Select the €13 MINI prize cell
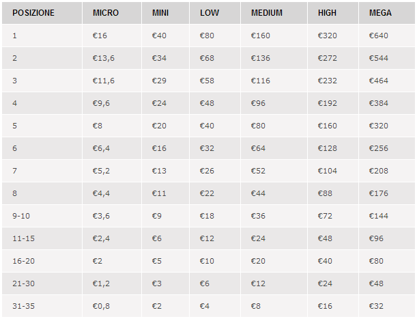 pos(160,171)
